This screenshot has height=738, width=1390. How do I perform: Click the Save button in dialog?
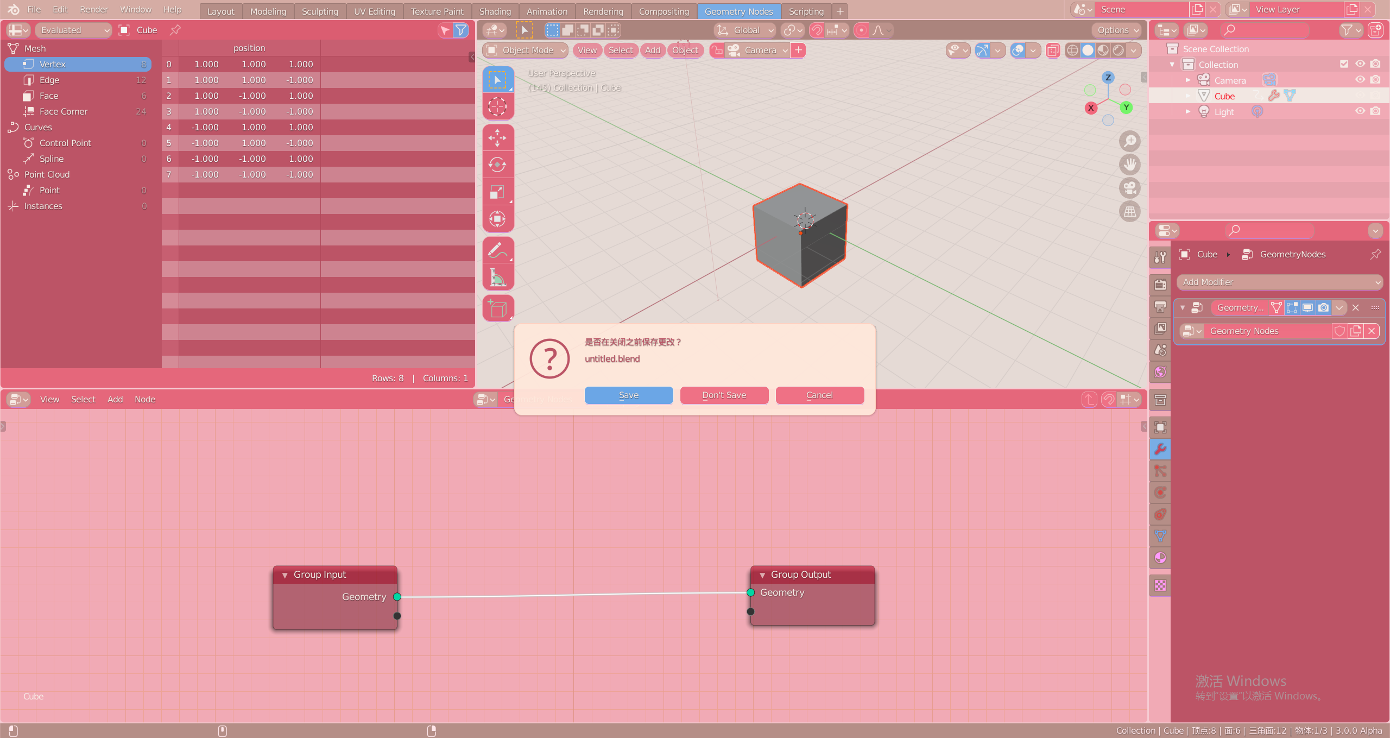click(x=628, y=395)
